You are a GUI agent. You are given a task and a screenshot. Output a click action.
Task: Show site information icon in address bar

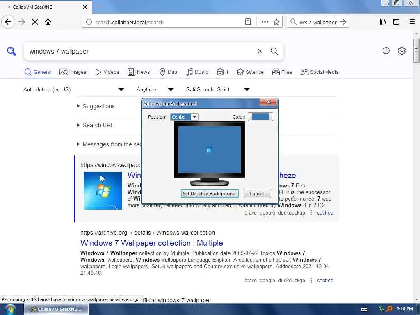pos(89,22)
